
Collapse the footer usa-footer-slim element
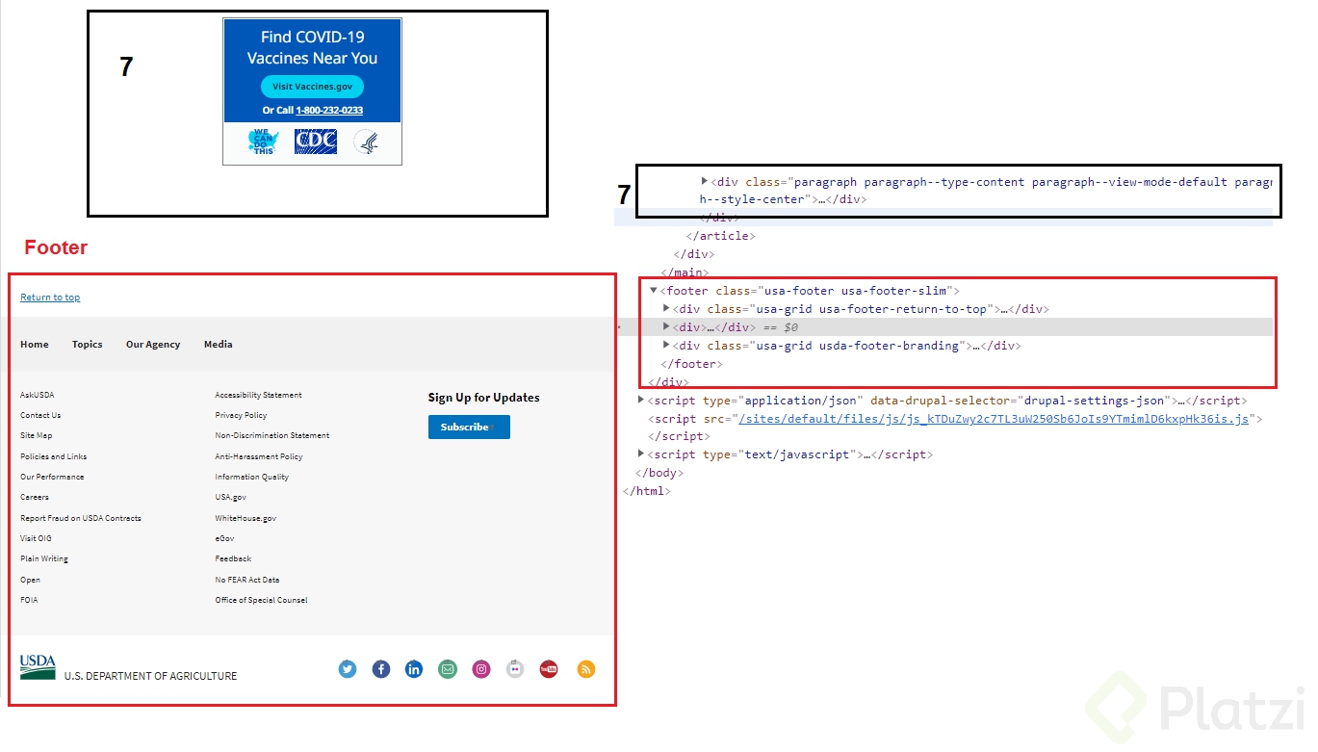click(654, 291)
